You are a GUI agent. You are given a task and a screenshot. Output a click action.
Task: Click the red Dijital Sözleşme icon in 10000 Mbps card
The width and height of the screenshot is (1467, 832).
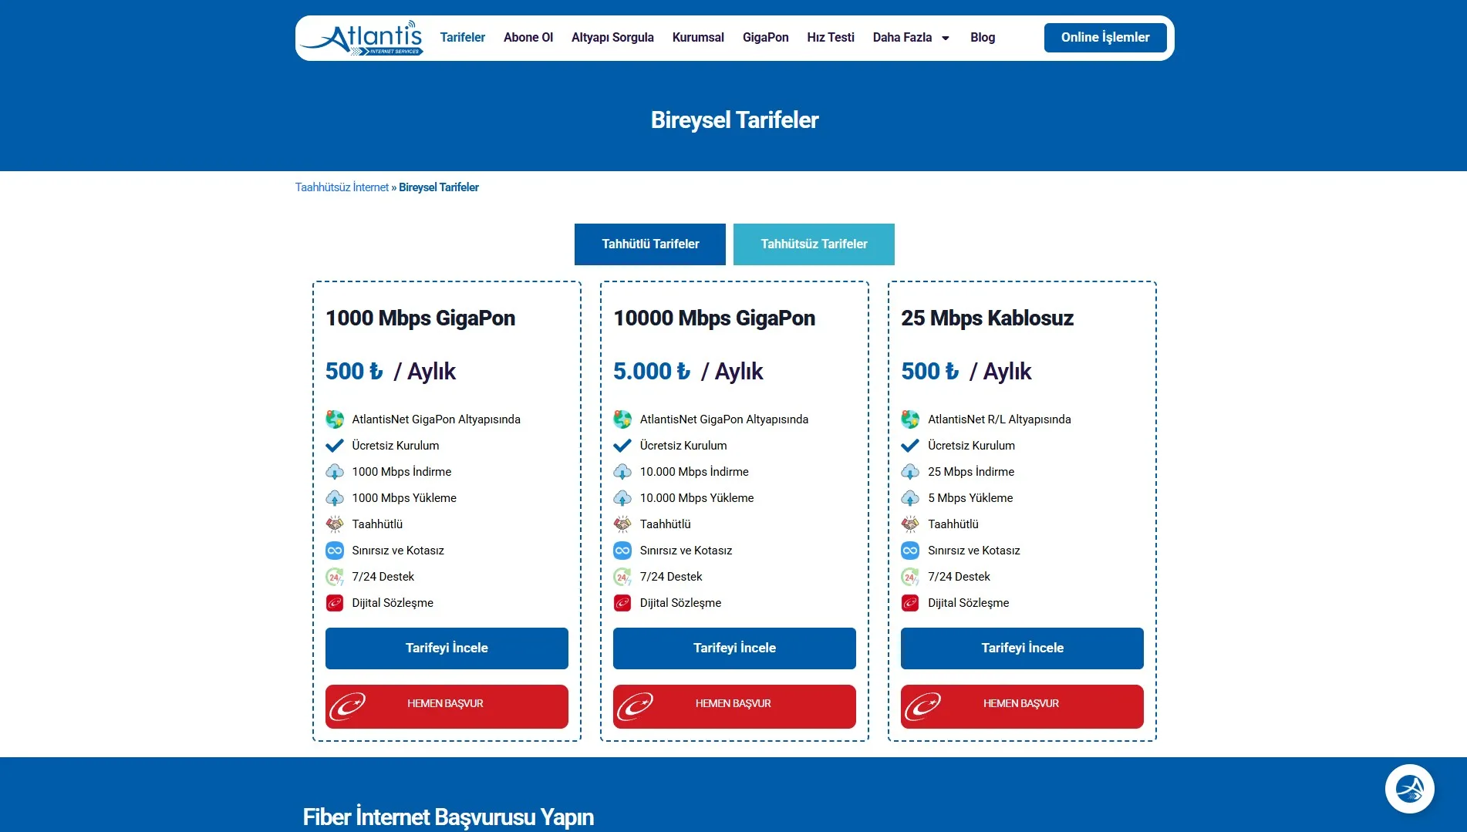click(x=622, y=603)
